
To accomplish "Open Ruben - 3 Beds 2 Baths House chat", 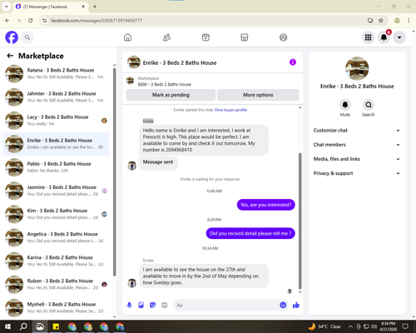I will pos(56,285).
